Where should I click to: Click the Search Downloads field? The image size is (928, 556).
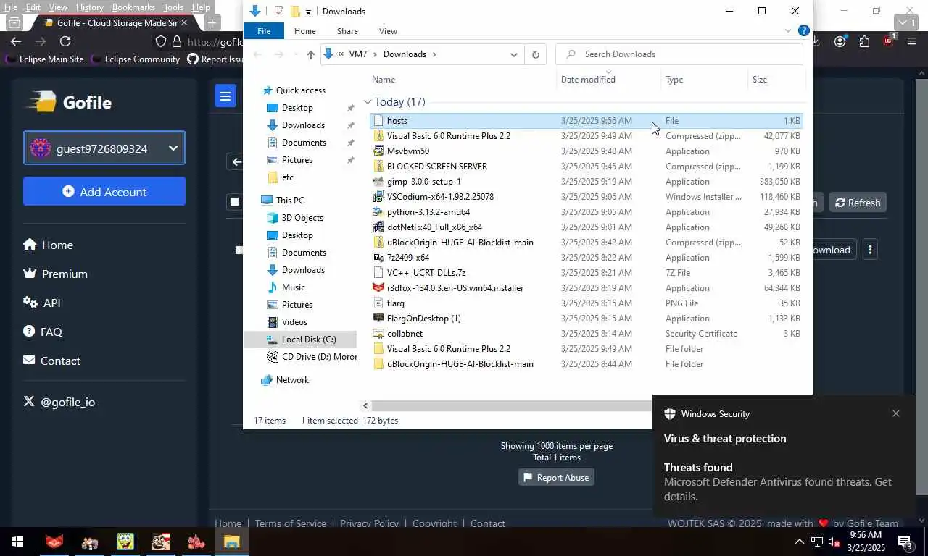point(679,54)
